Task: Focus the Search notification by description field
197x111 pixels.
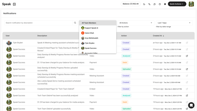Action: 39,23
